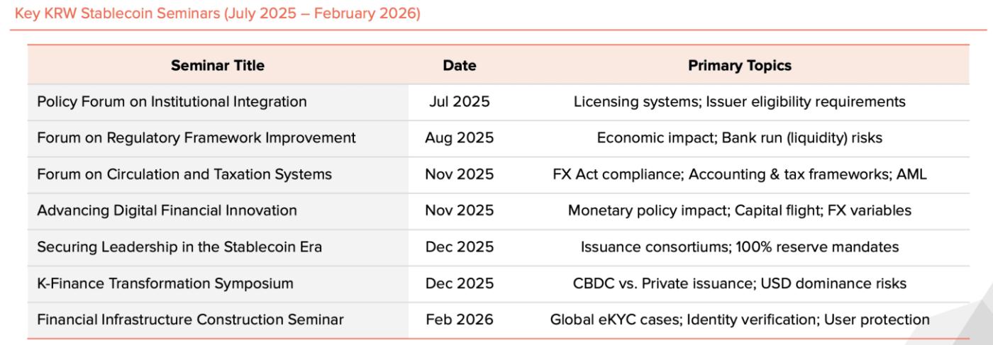
Task: Click the Date column header
Action: point(459,66)
